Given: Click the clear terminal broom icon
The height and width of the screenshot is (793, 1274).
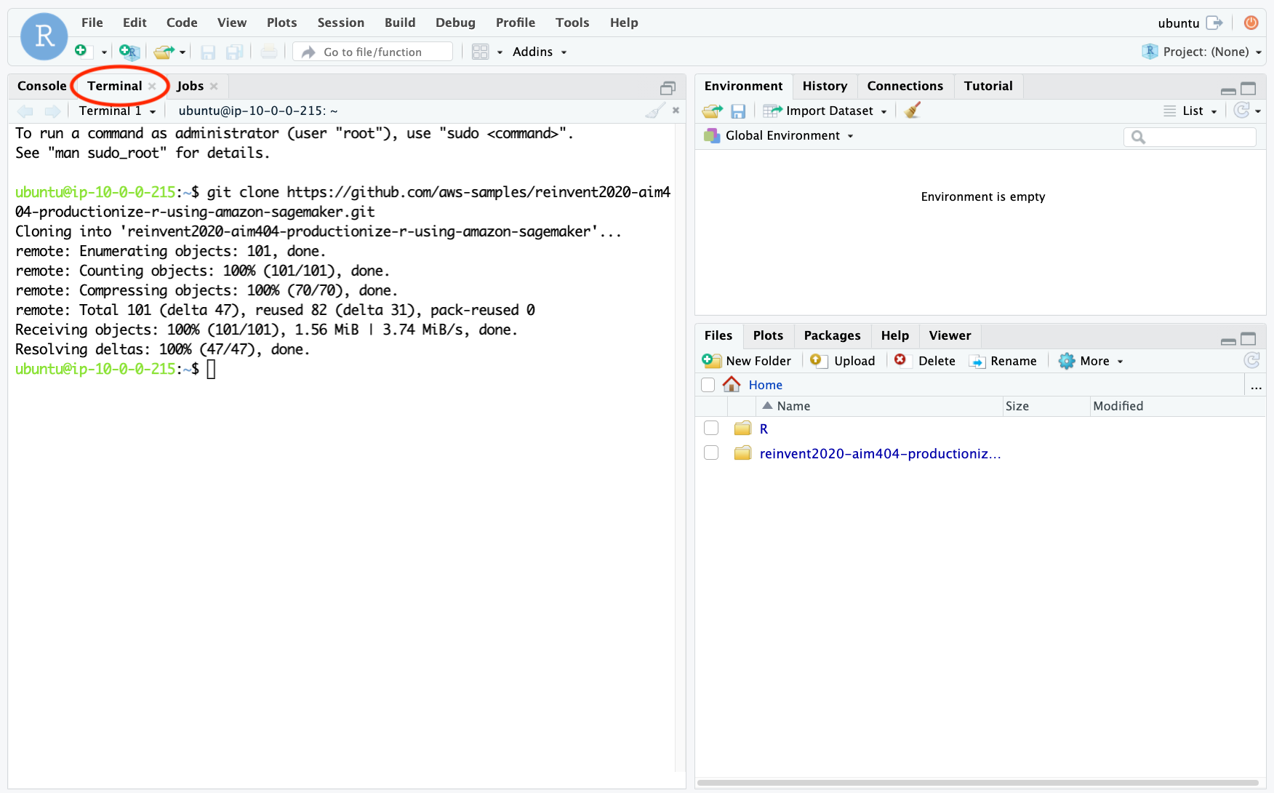Looking at the screenshot, I should coord(654,111).
